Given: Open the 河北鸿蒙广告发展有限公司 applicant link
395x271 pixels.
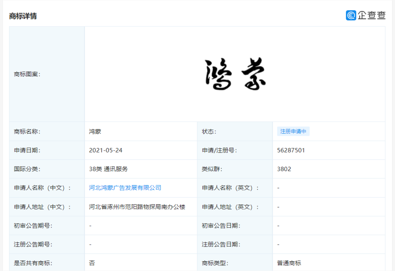Looking at the screenshot, I should pyautogui.click(x=125, y=188).
